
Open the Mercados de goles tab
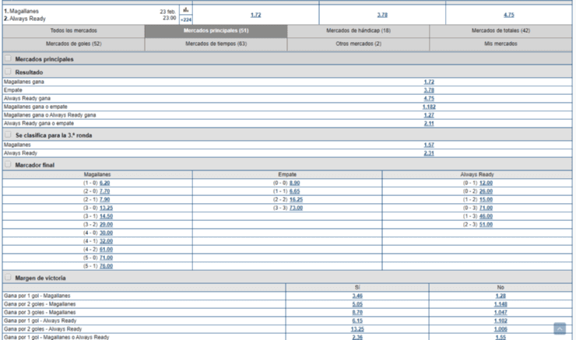[x=72, y=44]
